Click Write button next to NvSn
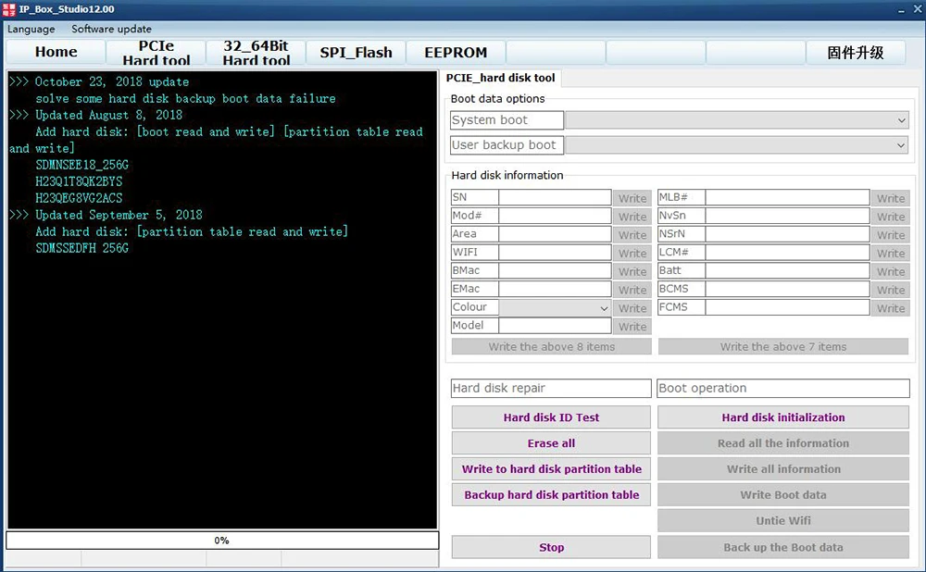This screenshot has width=926, height=572. (891, 217)
